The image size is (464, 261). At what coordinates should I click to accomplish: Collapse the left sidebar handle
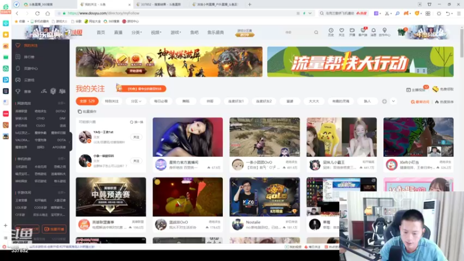coord(70,142)
